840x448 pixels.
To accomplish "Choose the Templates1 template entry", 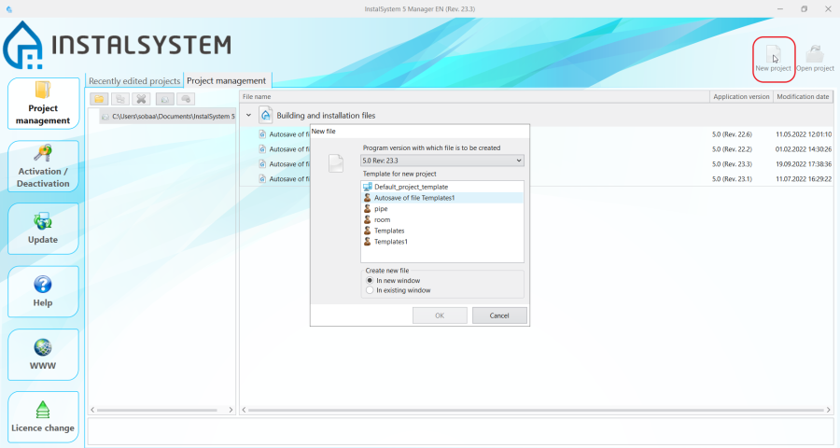I will coord(390,242).
